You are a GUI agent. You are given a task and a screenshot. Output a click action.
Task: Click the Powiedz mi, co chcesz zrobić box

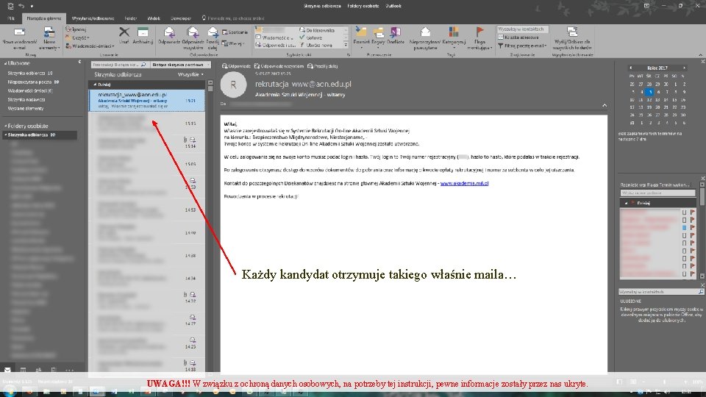click(x=233, y=18)
